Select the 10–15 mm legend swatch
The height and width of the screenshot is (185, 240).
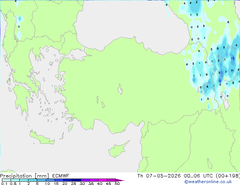pos(50,180)
